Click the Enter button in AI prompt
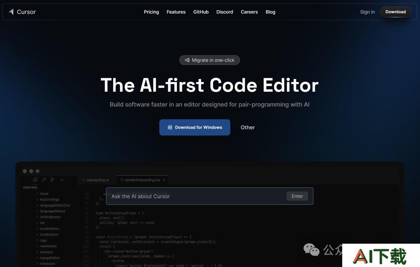This screenshot has height=267, width=420. tap(297, 196)
